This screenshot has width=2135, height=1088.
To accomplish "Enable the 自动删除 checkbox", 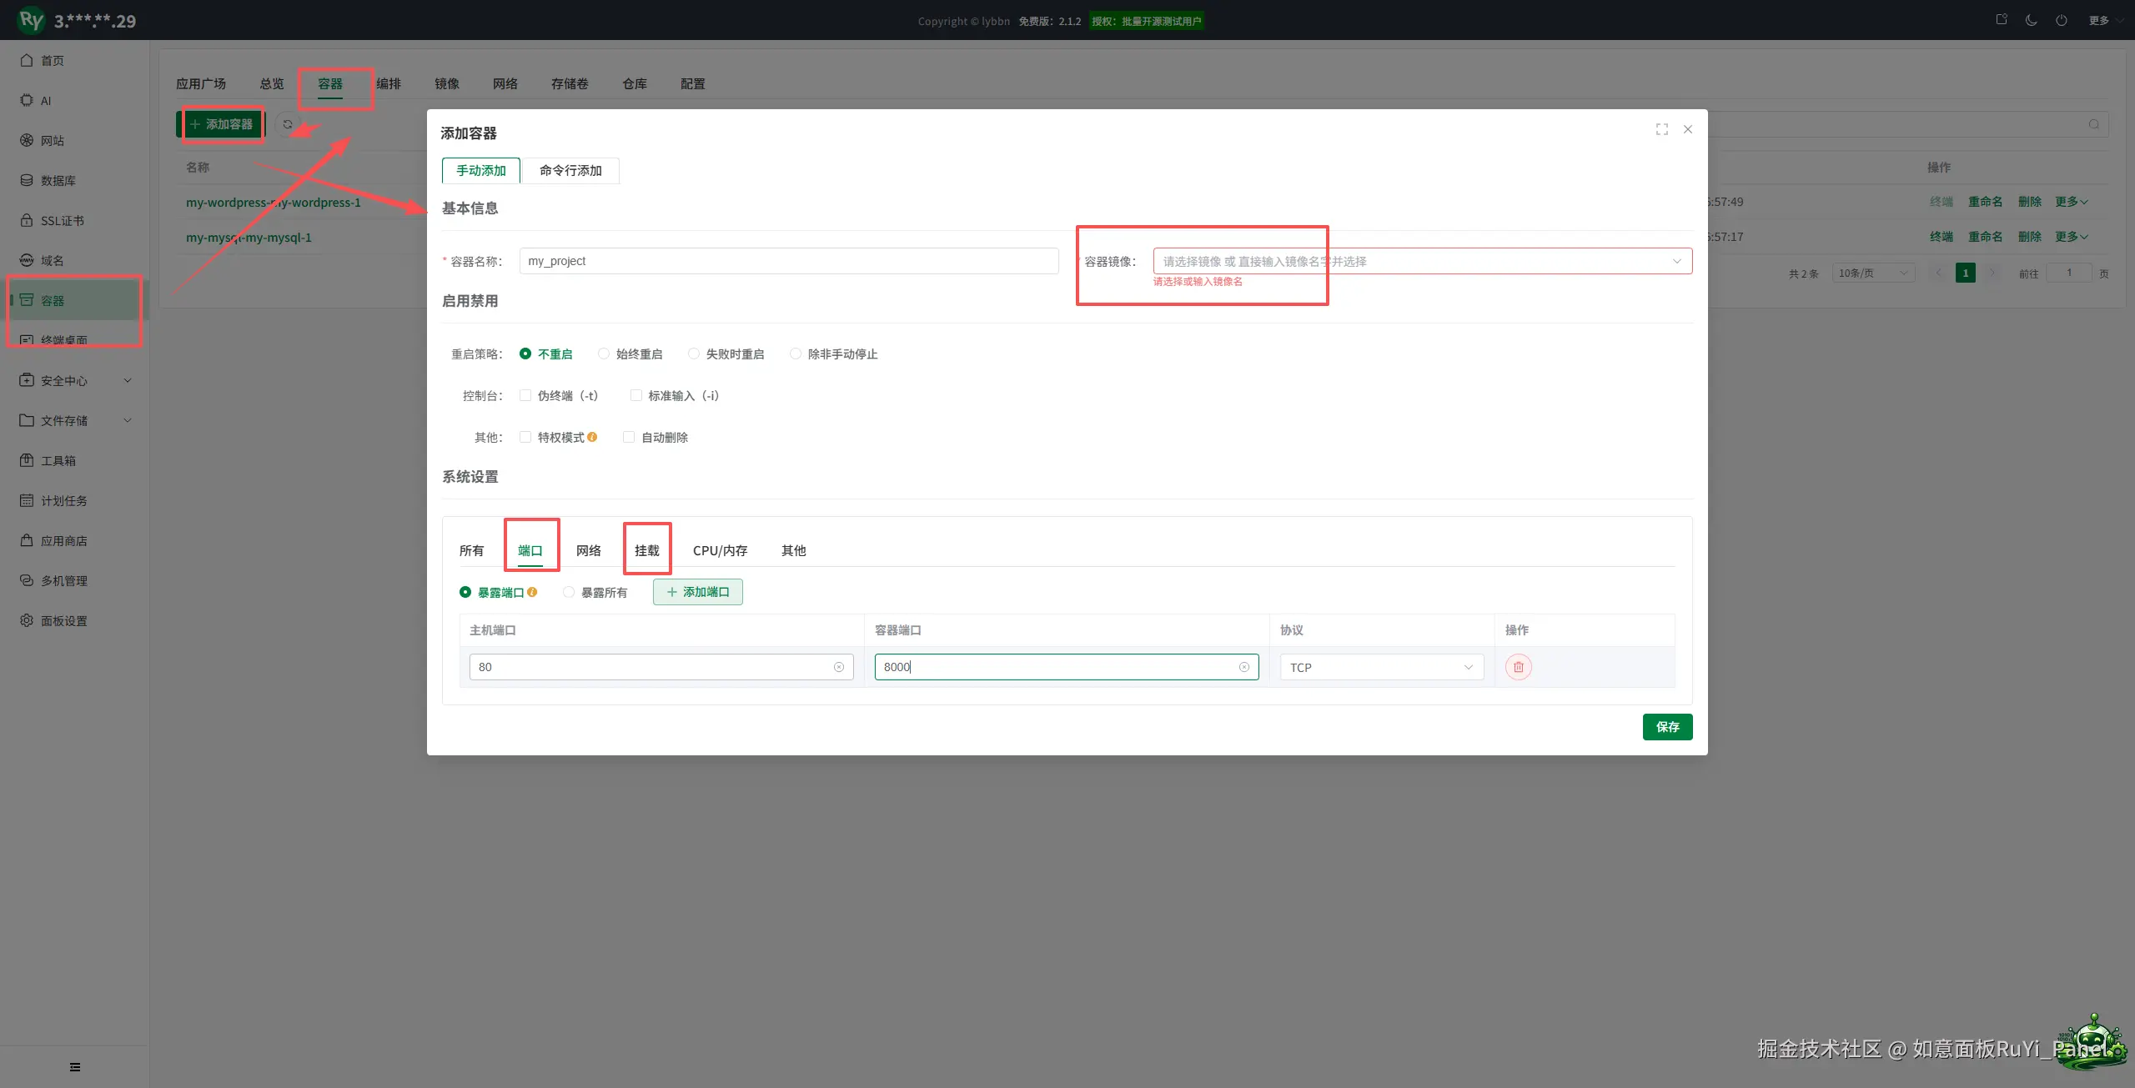I will (x=629, y=437).
